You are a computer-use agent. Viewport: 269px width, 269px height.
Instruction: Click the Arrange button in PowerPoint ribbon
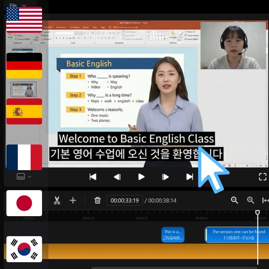(x=173, y=35)
